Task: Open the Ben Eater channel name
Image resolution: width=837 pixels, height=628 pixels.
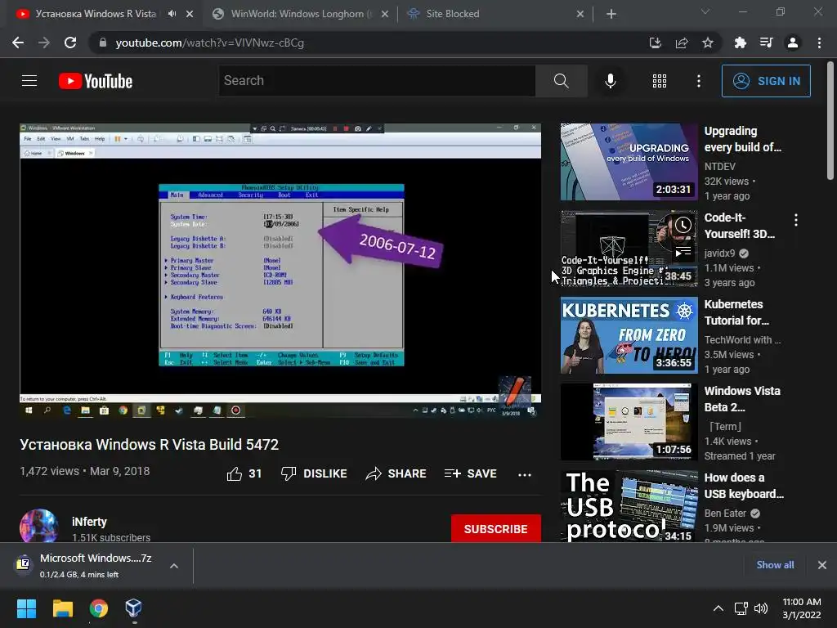Action: coord(725,514)
